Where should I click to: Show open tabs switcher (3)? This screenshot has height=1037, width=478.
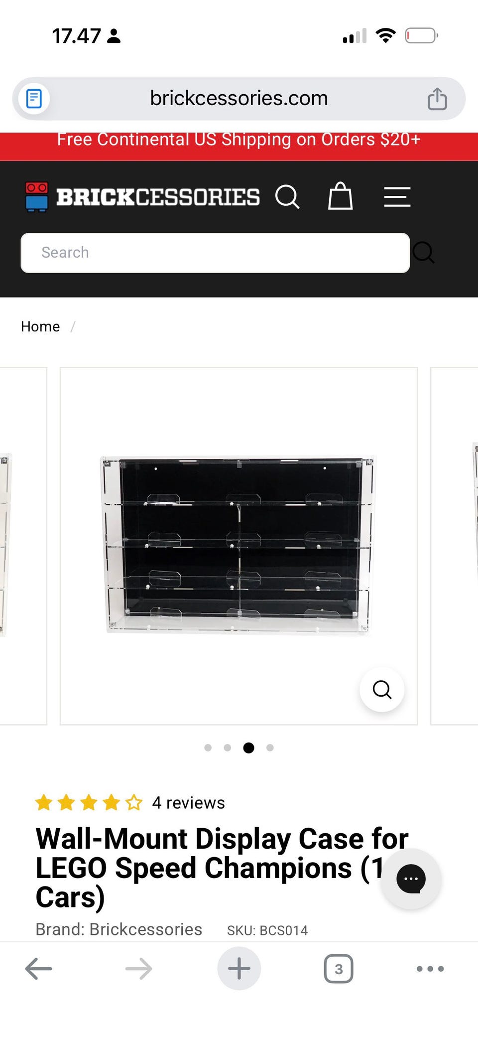coord(339,969)
